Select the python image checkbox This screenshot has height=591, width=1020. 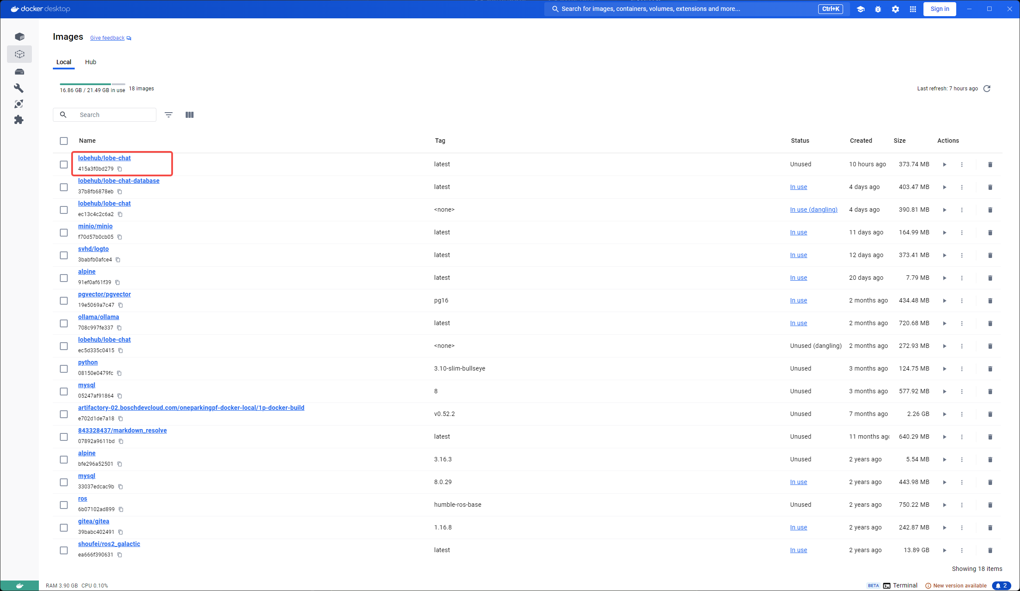(64, 369)
